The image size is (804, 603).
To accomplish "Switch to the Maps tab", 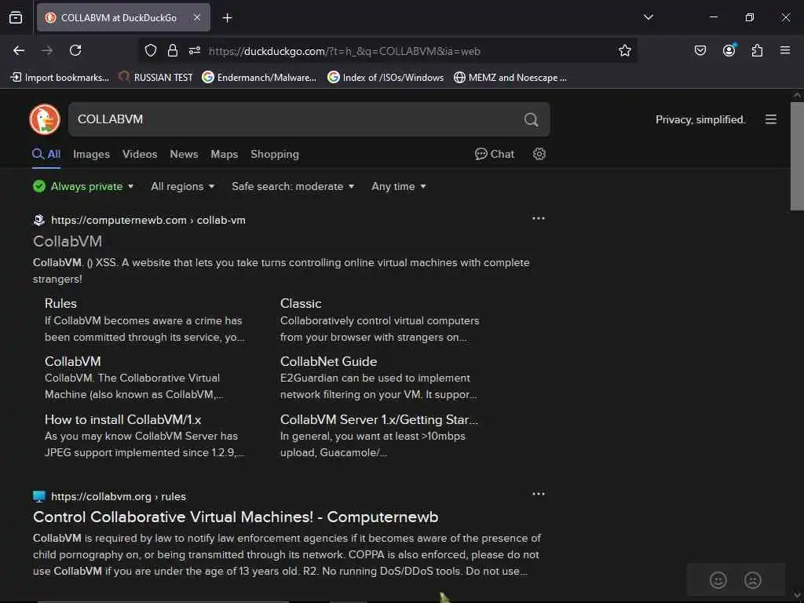I will pyautogui.click(x=224, y=155).
